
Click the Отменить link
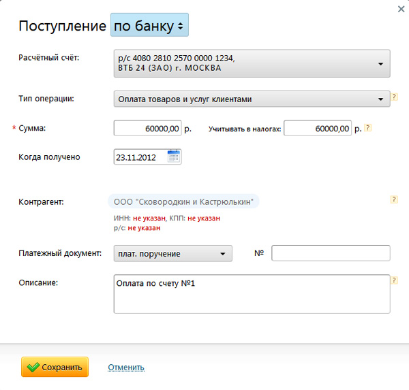click(126, 368)
